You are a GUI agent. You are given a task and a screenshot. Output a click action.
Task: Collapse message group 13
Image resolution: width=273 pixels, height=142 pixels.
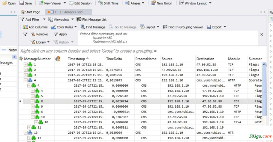click(25, 133)
